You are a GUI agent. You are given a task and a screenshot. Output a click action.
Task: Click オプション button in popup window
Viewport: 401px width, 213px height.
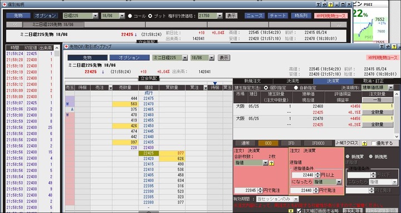coord(129,58)
